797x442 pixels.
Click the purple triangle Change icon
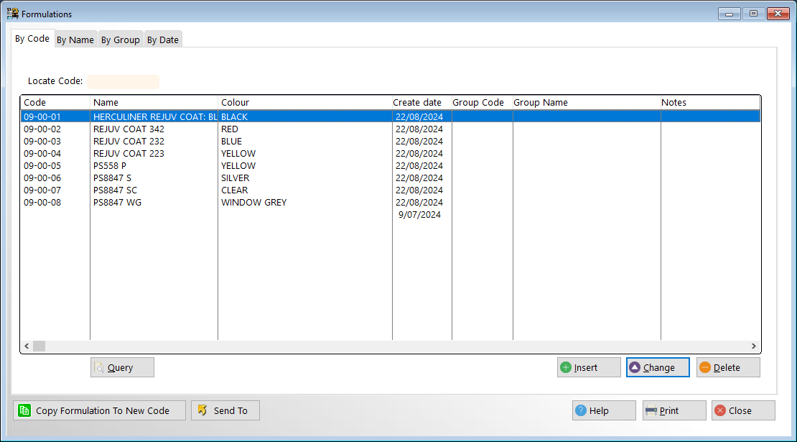pos(635,367)
